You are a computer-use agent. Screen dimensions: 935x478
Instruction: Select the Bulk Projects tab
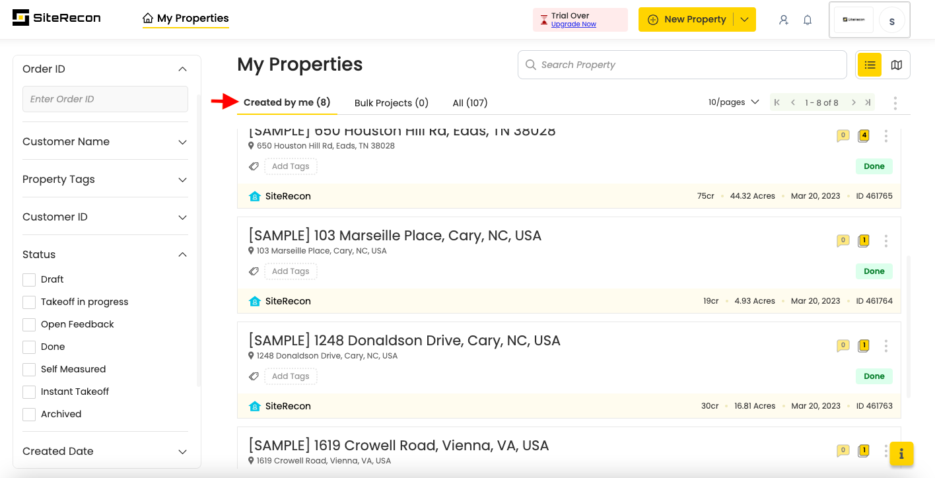(x=392, y=103)
